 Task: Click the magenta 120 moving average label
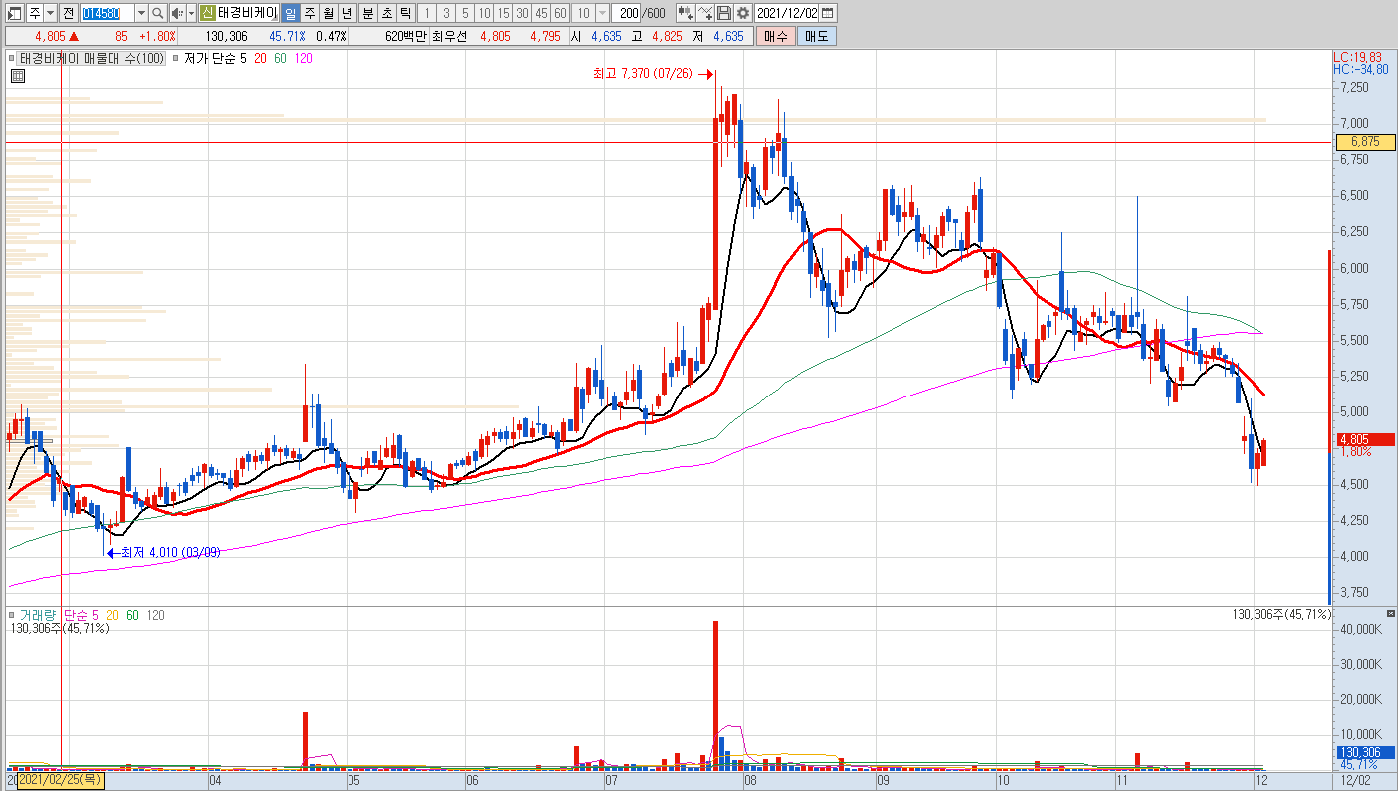tap(303, 59)
